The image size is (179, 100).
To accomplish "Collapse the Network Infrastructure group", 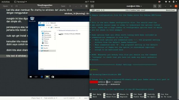I will (58, 31).
